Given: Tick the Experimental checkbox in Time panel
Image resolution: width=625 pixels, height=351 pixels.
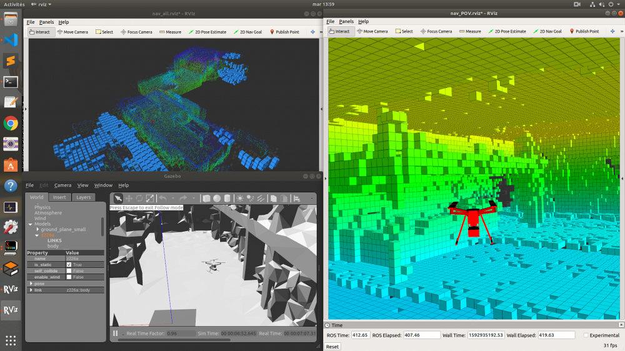Looking at the screenshot, I should pyautogui.click(x=584, y=335).
